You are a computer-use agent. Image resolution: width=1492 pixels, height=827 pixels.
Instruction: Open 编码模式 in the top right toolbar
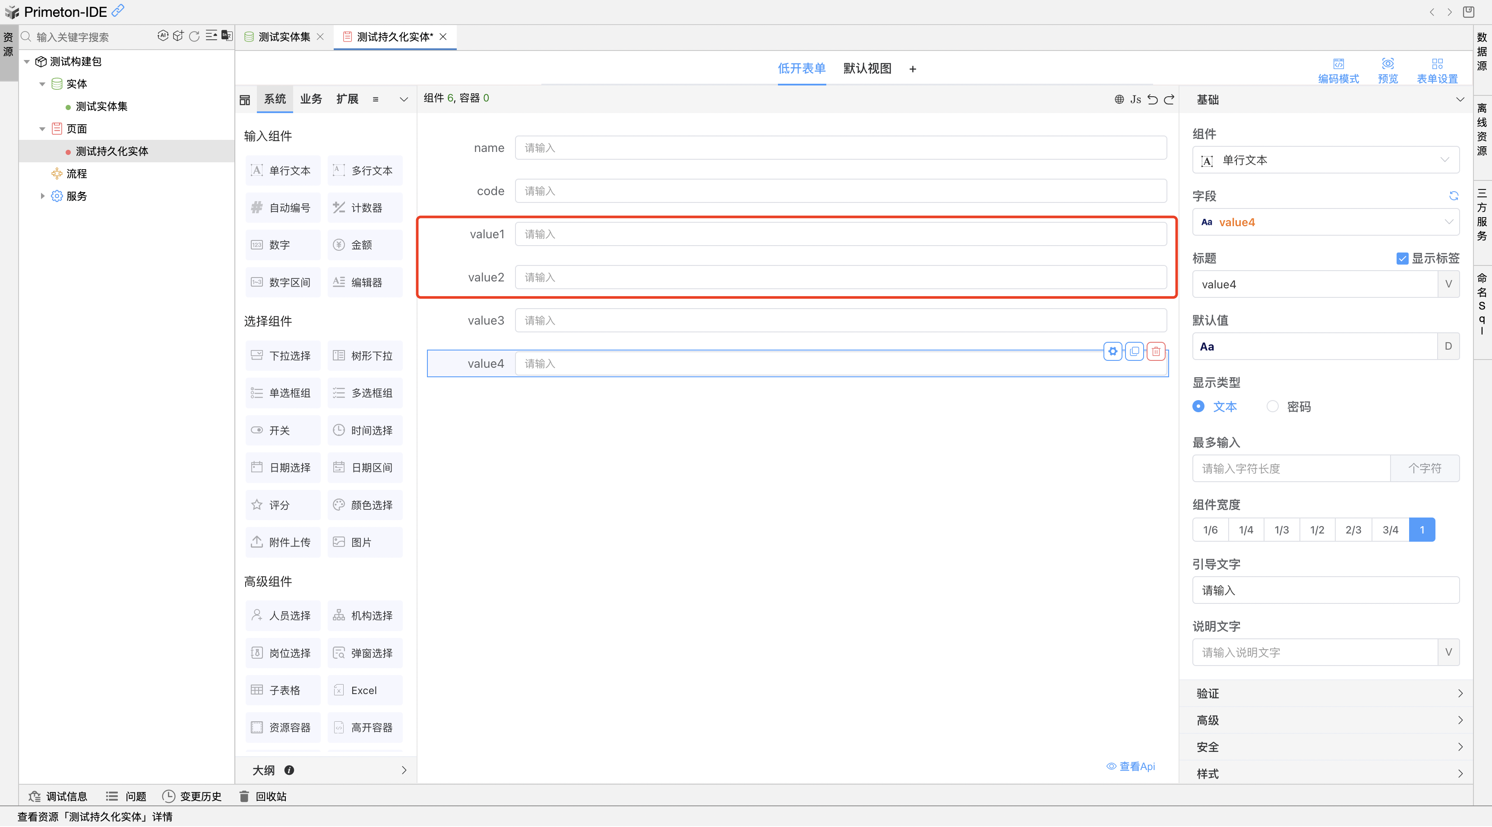click(x=1338, y=69)
